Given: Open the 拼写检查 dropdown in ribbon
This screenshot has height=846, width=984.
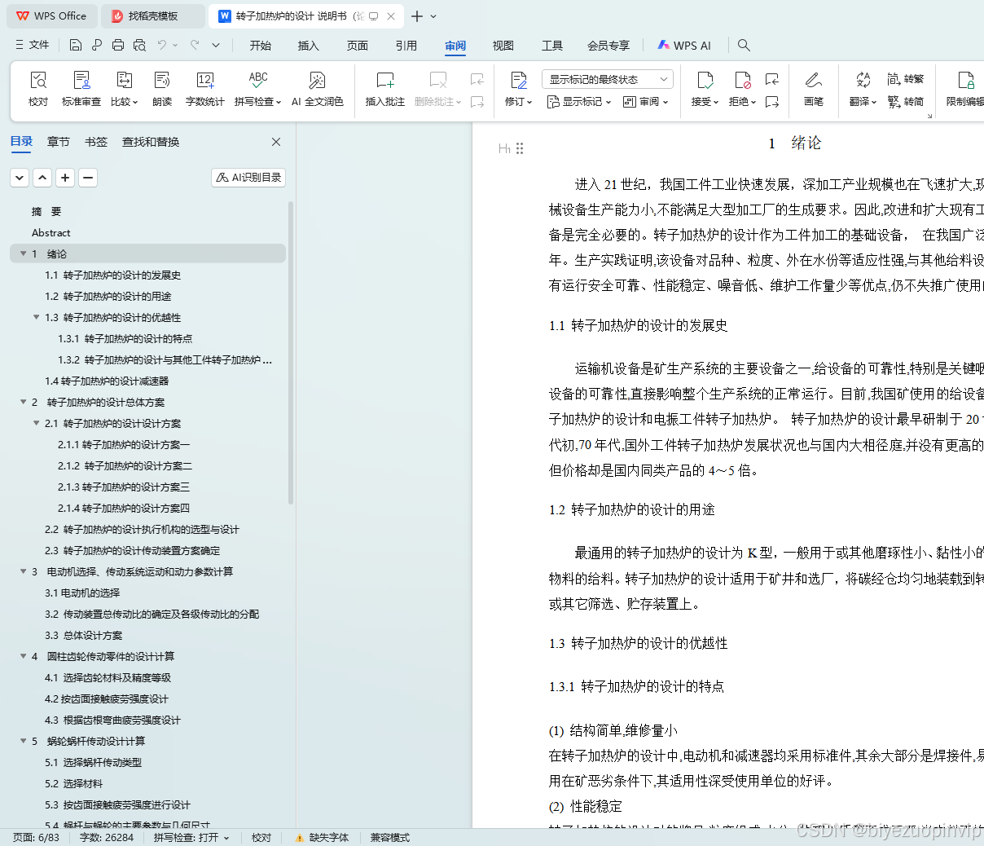Looking at the screenshot, I should coord(258,102).
